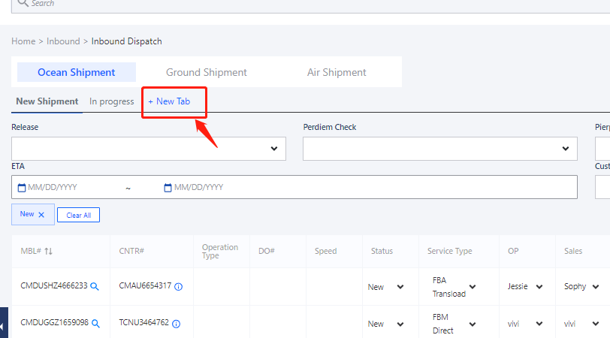Open Service Type dropdown showing FBA Transload
The image size is (610, 338).
[472, 287]
